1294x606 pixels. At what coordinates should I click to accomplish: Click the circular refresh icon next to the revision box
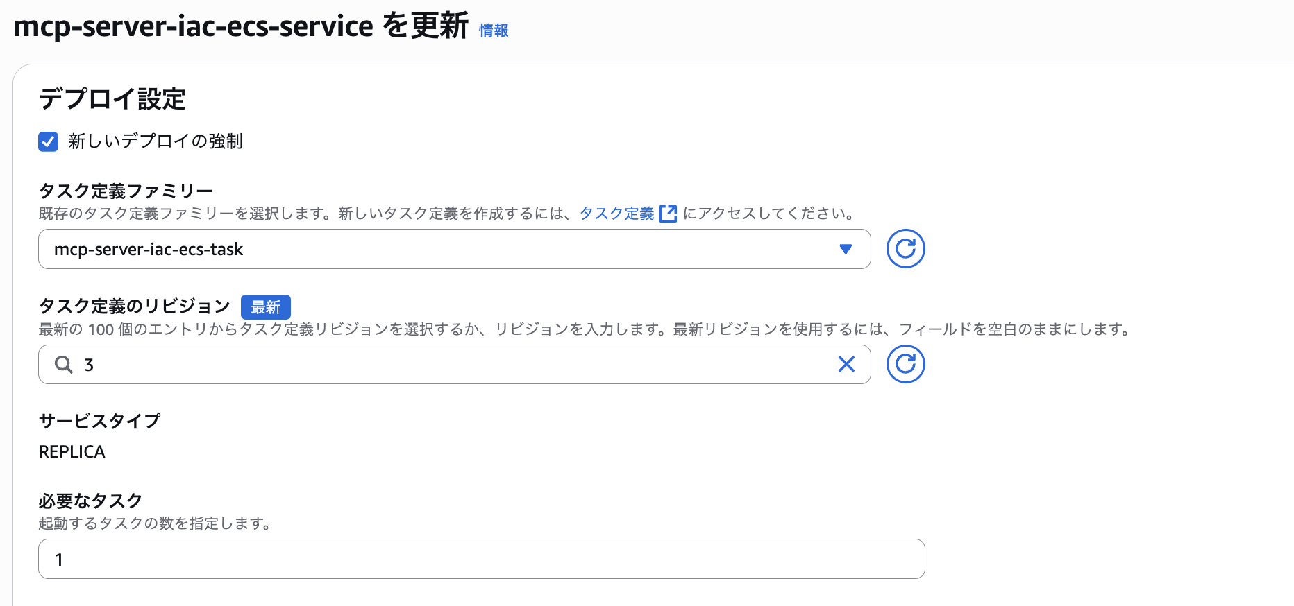pyautogui.click(x=905, y=364)
